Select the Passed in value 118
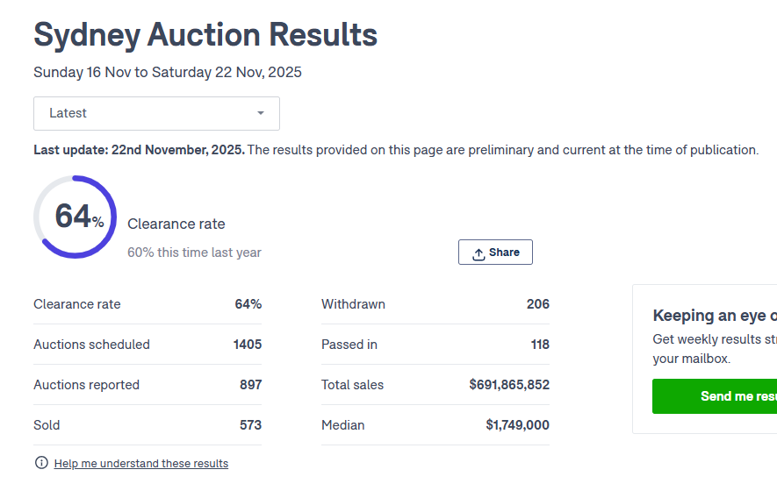This screenshot has height=491, width=777. (540, 345)
